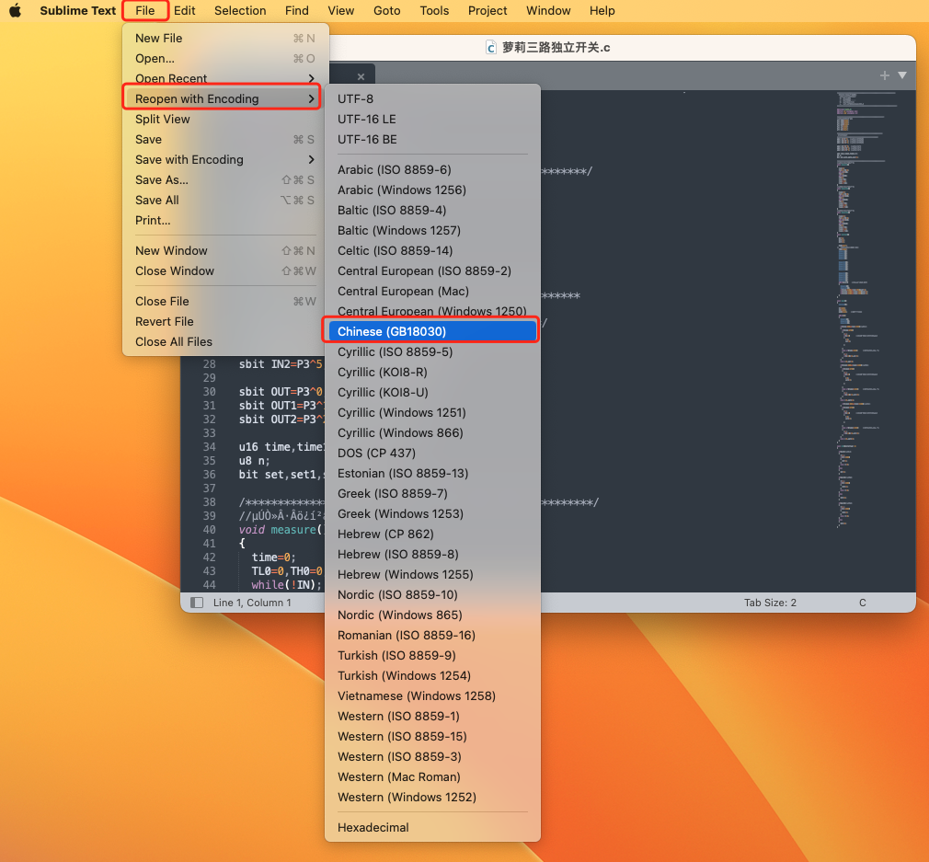Expand Save with Encoding submenu
The image size is (929, 862).
point(225,159)
